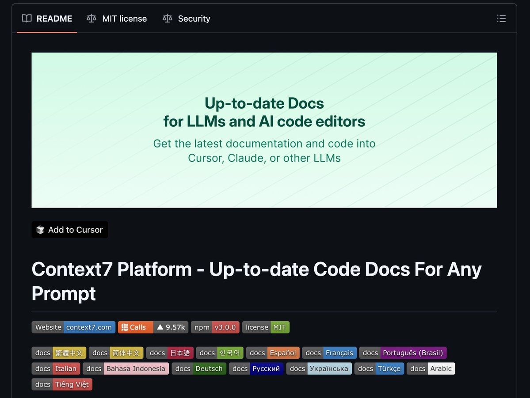Open the Bahasa Indonesia docs badge
The width and height of the screenshot is (530, 398).
126,368
